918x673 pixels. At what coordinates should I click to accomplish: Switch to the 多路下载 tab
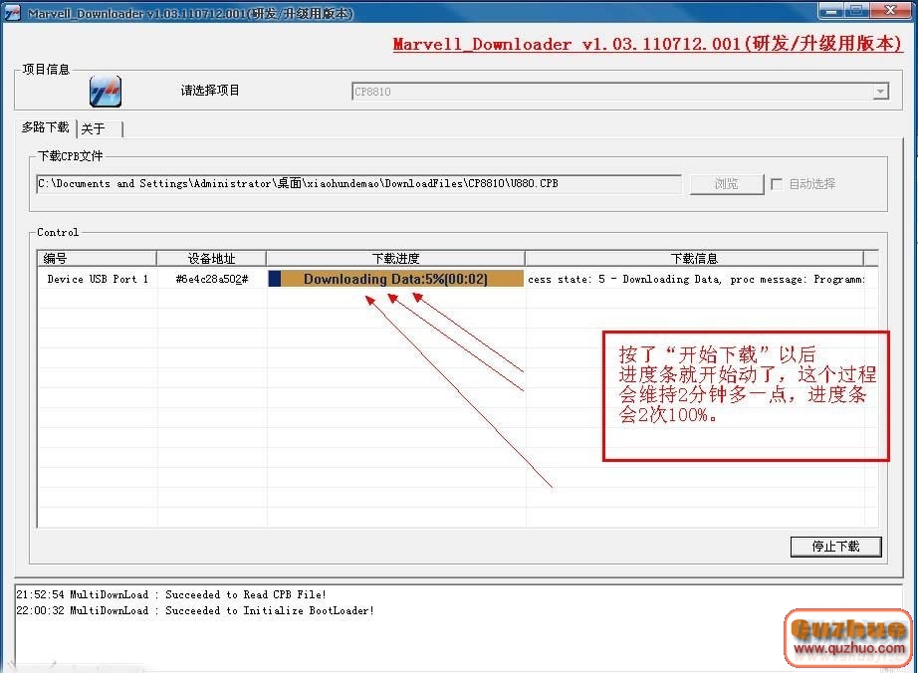45,127
